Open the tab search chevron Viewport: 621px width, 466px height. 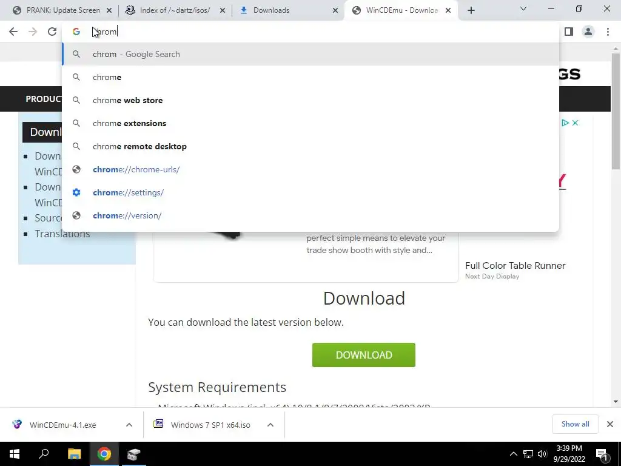pyautogui.click(x=523, y=8)
